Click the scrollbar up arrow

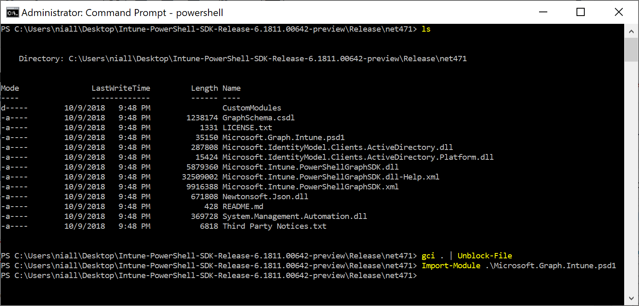click(631, 30)
